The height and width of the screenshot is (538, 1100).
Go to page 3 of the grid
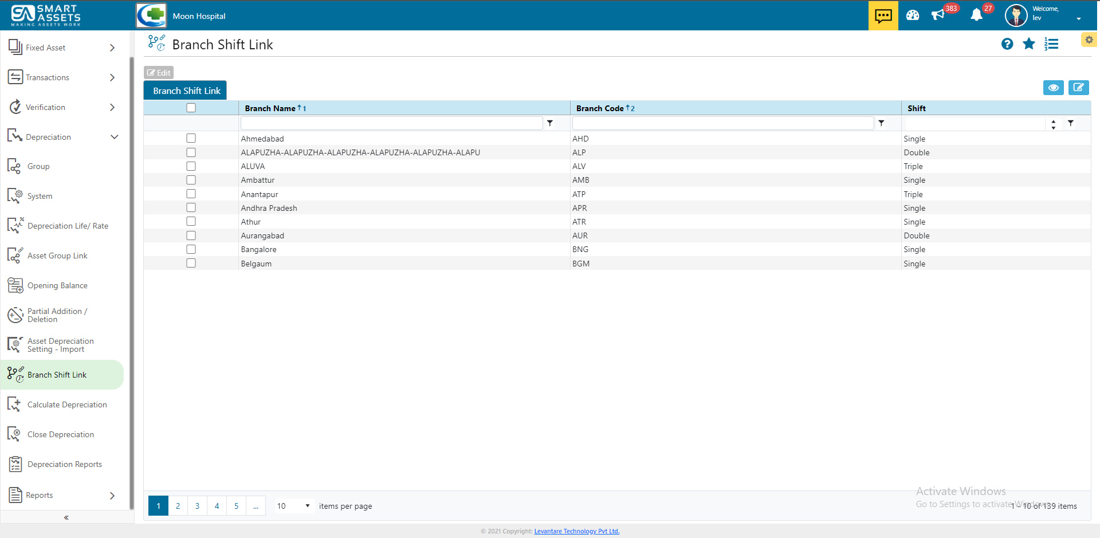click(x=197, y=506)
